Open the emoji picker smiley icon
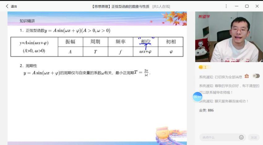This screenshot has height=145, width=263. 241,137
